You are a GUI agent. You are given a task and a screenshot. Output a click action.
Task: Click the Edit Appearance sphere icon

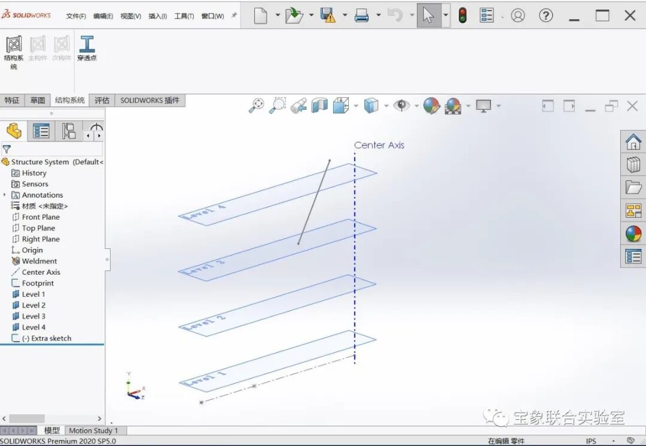click(x=431, y=106)
